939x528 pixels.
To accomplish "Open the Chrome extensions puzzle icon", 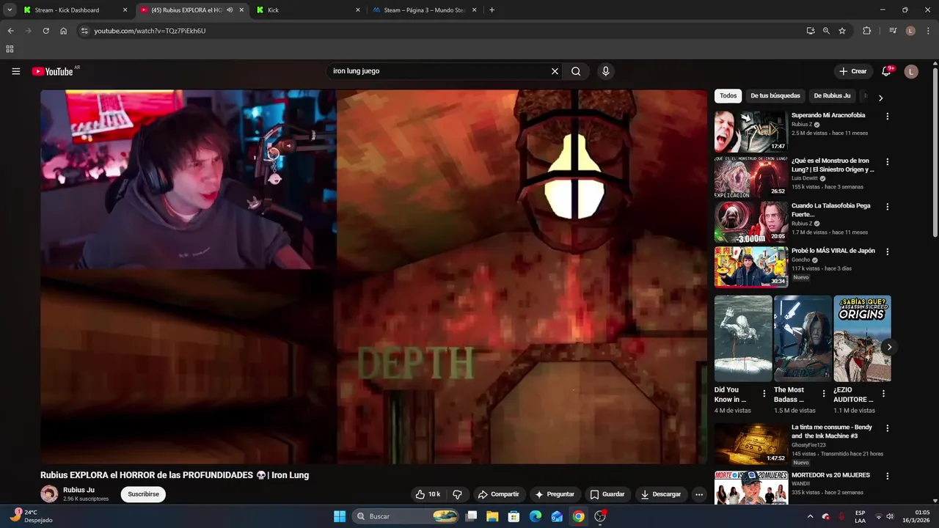I will [866, 31].
